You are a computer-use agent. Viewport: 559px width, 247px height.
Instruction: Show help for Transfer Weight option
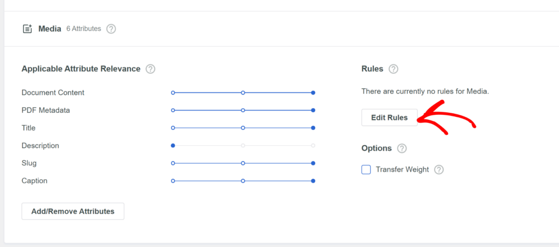(x=439, y=170)
